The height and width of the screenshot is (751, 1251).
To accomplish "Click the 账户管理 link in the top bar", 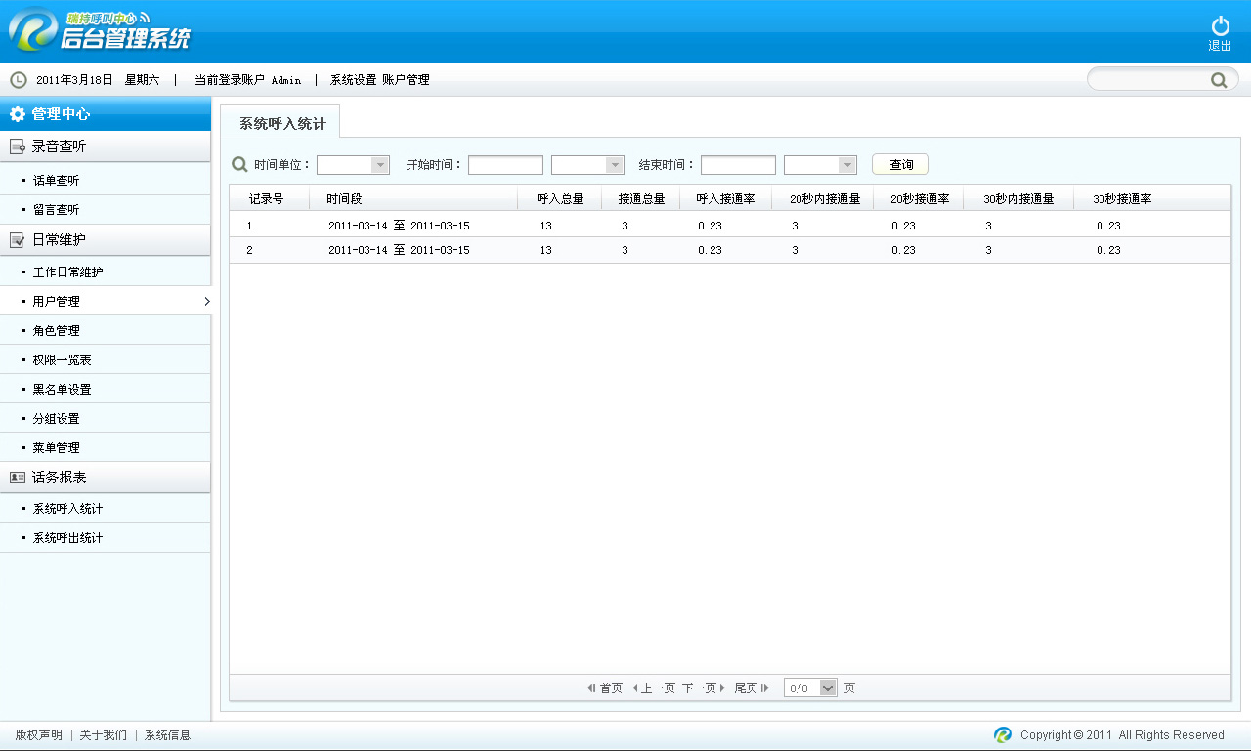I will click(x=406, y=80).
